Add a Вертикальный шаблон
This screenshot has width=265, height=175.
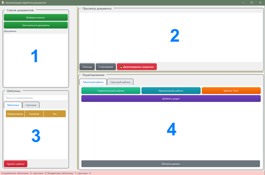click(x=171, y=91)
